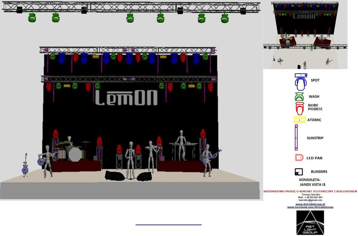Click the blue SPOT fixture legend icon
The width and height of the screenshot is (358, 236).
[x=300, y=82]
